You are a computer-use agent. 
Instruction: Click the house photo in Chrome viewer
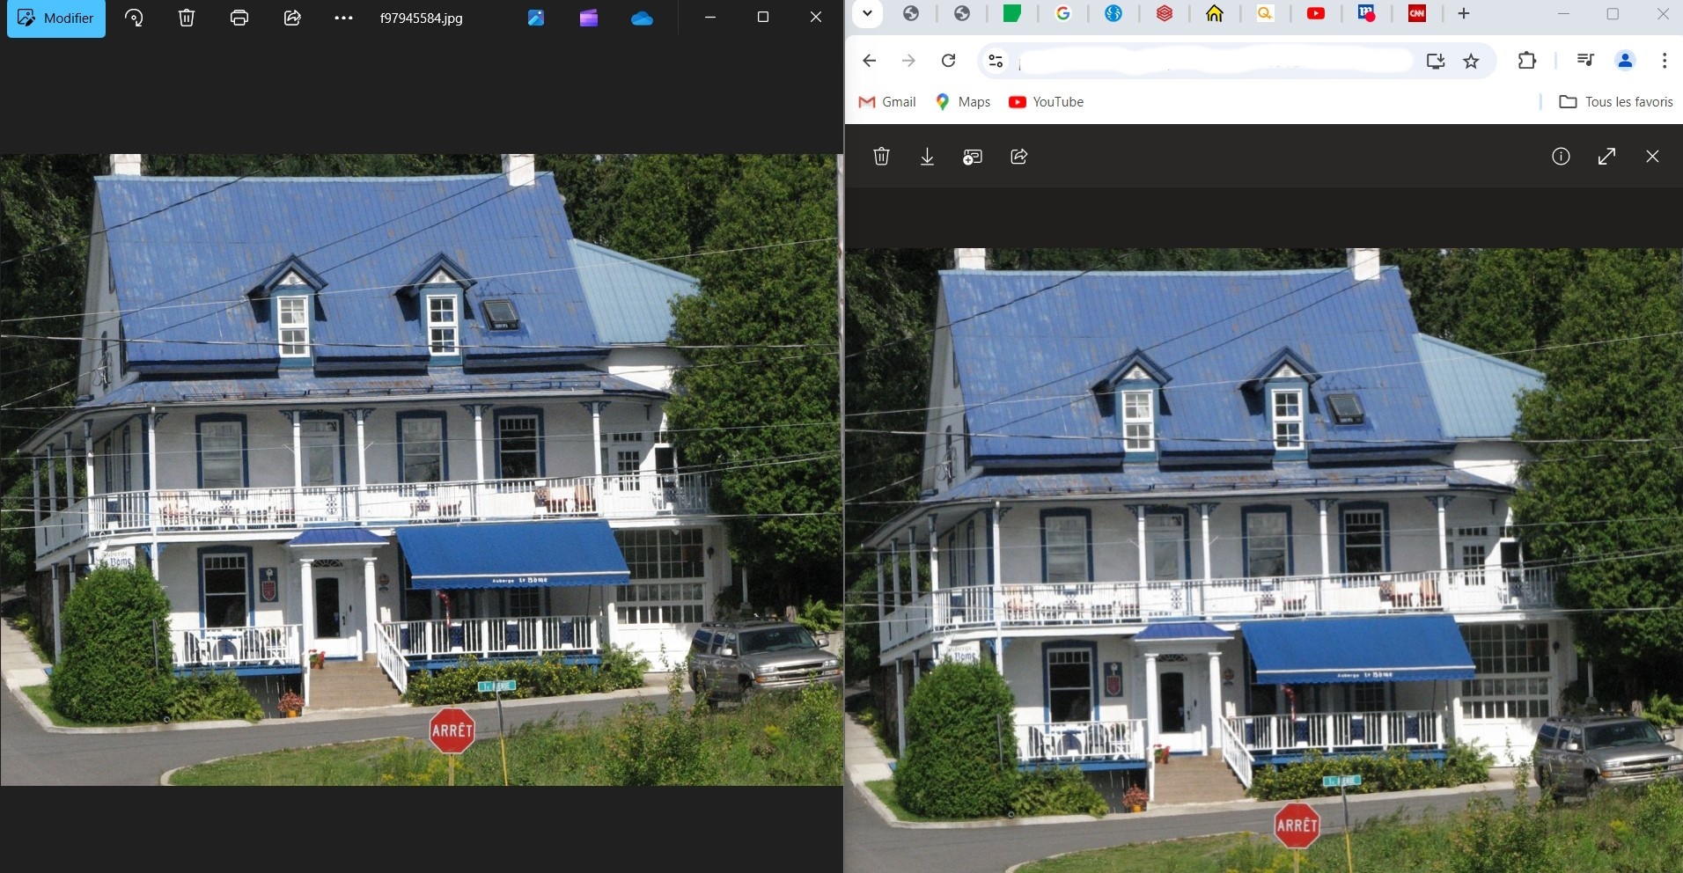(x=1264, y=561)
